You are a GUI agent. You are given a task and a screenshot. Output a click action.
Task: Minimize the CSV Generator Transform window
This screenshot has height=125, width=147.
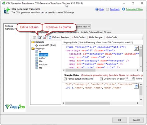[x=124, y=3]
